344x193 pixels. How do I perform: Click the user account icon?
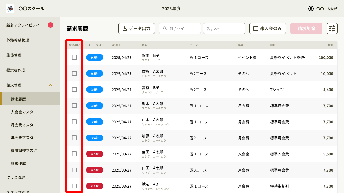click(x=311, y=8)
